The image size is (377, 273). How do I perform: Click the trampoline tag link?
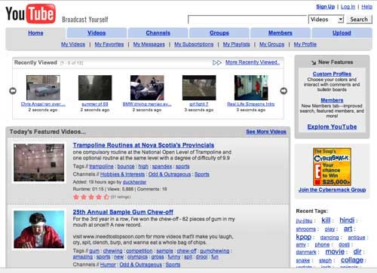(x=101, y=166)
